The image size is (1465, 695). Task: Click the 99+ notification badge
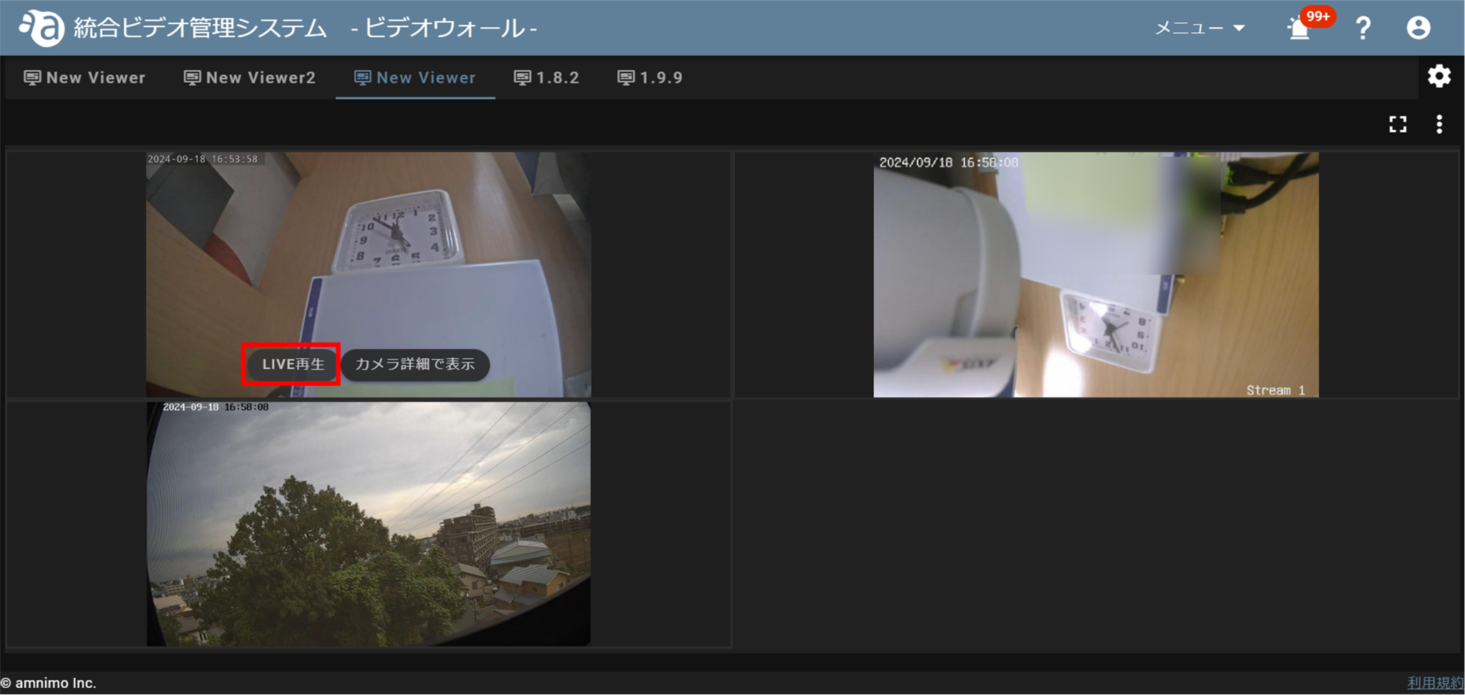(x=1317, y=16)
